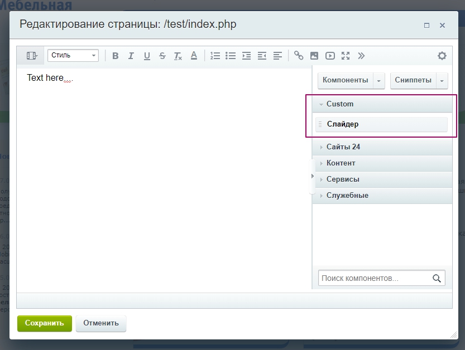Close the page editing dialog
The image size is (465, 350).
(x=442, y=26)
